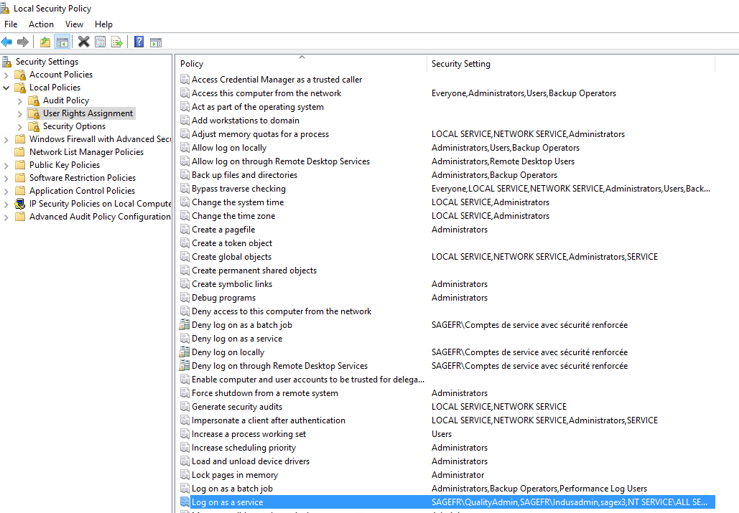Click policy icon beside Debug programs
Viewport: 739px width, 513px height.
[x=185, y=298]
